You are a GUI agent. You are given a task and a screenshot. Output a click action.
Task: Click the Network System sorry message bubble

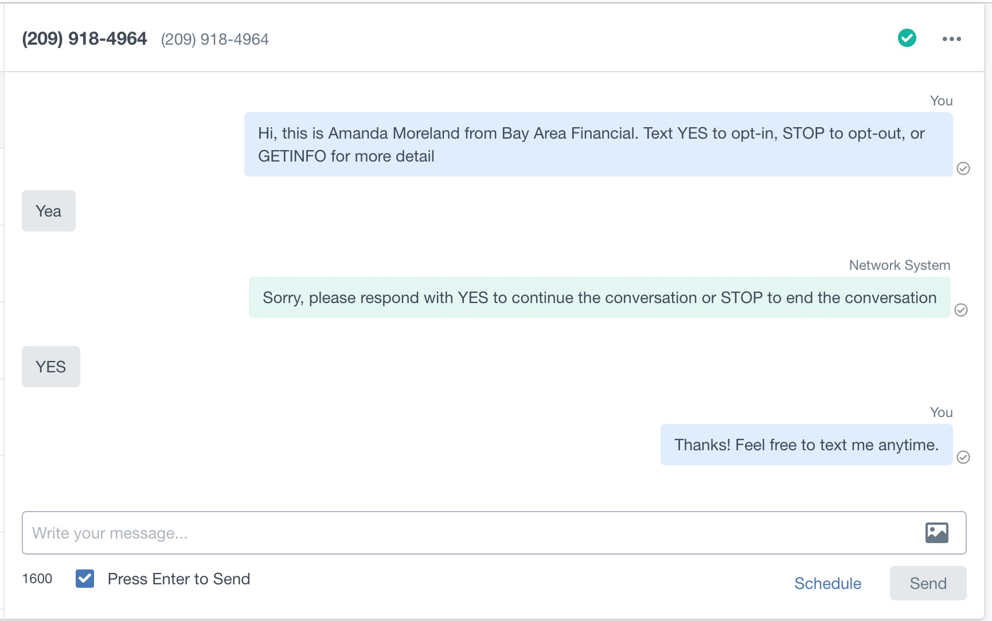pos(599,297)
